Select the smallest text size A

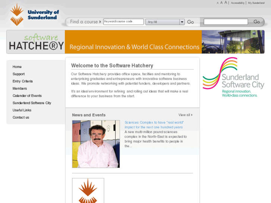[x=218, y=3]
